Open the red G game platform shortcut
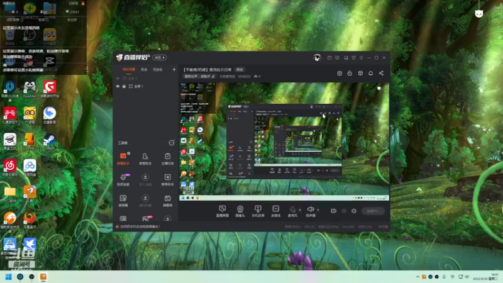 (50, 89)
